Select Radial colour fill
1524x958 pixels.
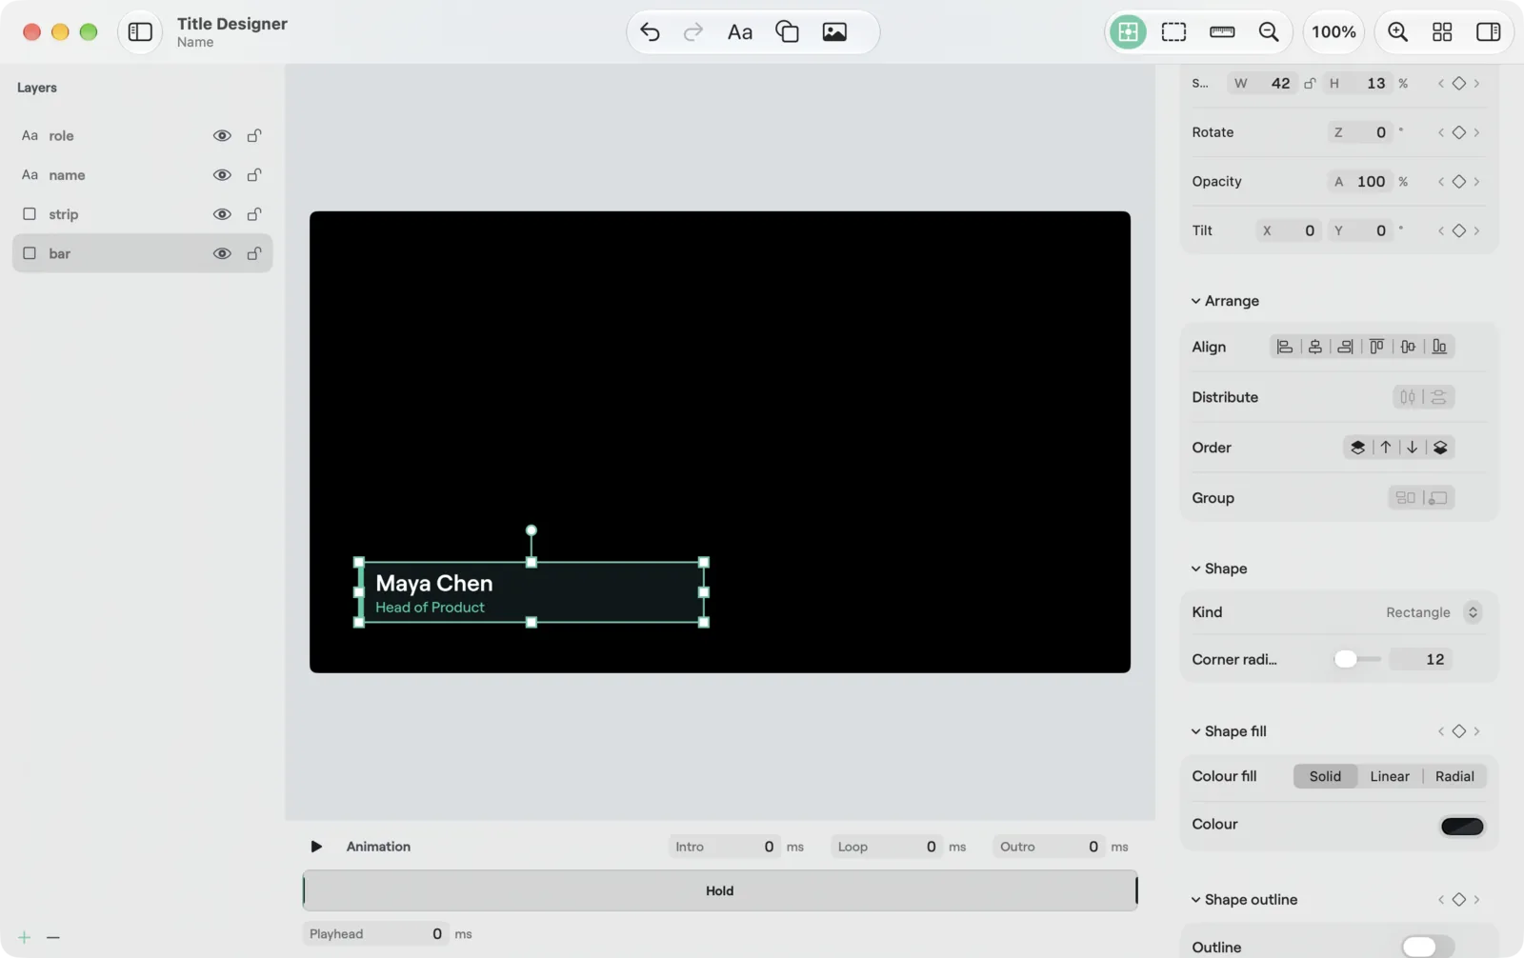[1454, 776]
